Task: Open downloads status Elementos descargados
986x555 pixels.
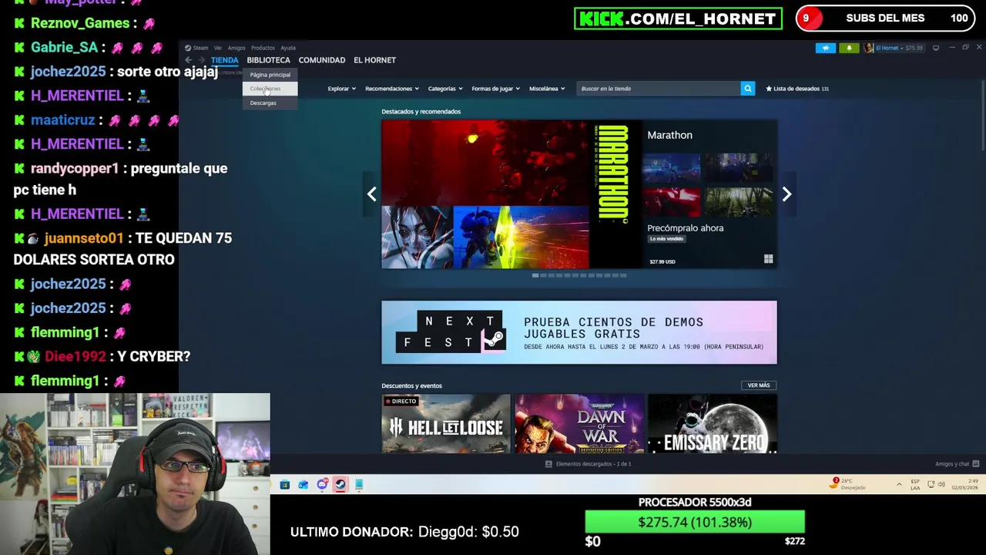Action: (589, 464)
